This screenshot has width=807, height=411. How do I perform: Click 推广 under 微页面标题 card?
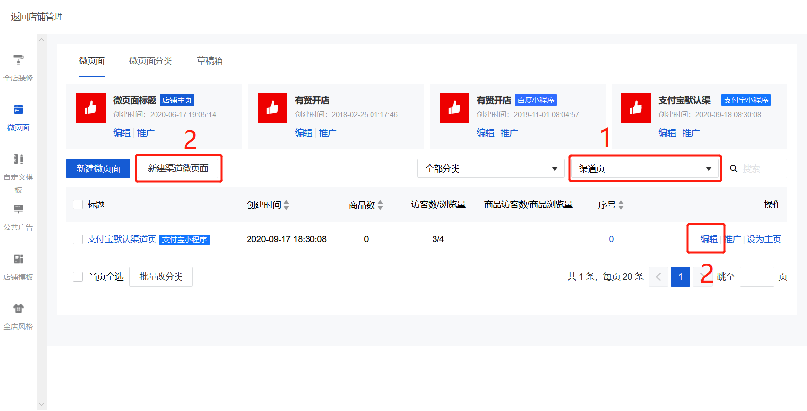coord(146,133)
